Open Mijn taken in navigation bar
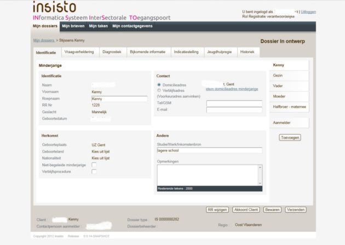The image size is (345, 245). (x=98, y=26)
